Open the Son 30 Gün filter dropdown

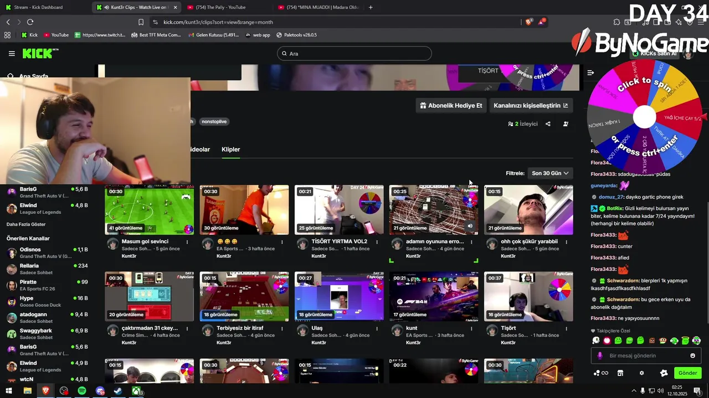pos(550,173)
